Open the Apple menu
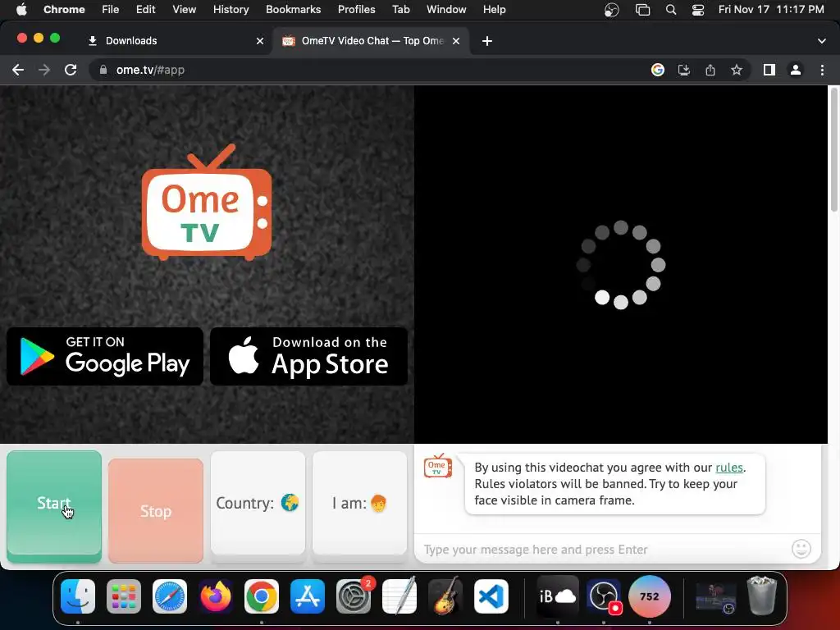This screenshot has height=630, width=840. click(21, 9)
